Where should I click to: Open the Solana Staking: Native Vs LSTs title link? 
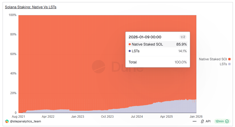click(31, 7)
